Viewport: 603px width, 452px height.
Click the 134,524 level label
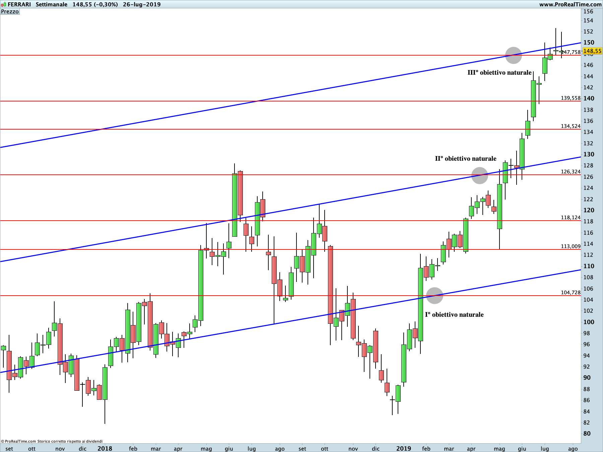pyautogui.click(x=571, y=126)
